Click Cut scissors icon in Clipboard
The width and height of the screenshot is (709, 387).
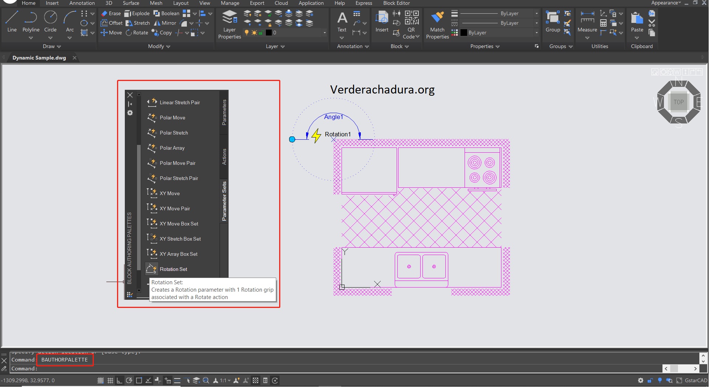pyautogui.click(x=652, y=23)
